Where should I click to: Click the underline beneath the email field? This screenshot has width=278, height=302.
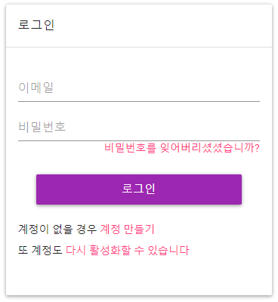tap(139, 102)
